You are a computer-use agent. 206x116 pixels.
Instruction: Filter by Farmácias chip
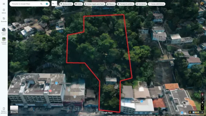point(141,4)
